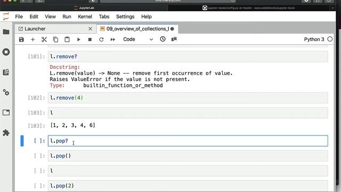Open the Tabs menu

(x=104, y=17)
